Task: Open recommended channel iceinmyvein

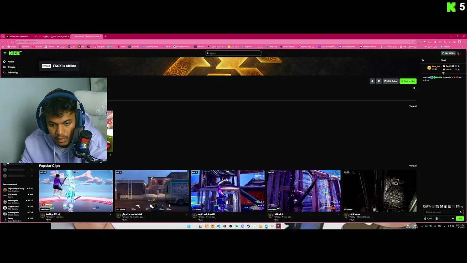Action: click(x=18, y=213)
